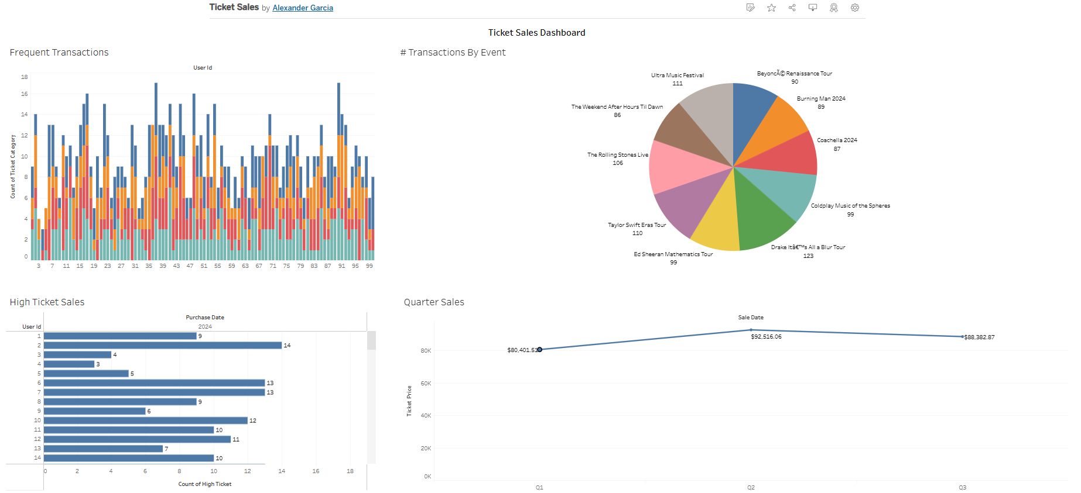
Task: Click the bar for User Id 10
Action: tap(146, 420)
